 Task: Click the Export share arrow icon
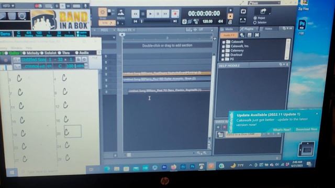(263, 11)
